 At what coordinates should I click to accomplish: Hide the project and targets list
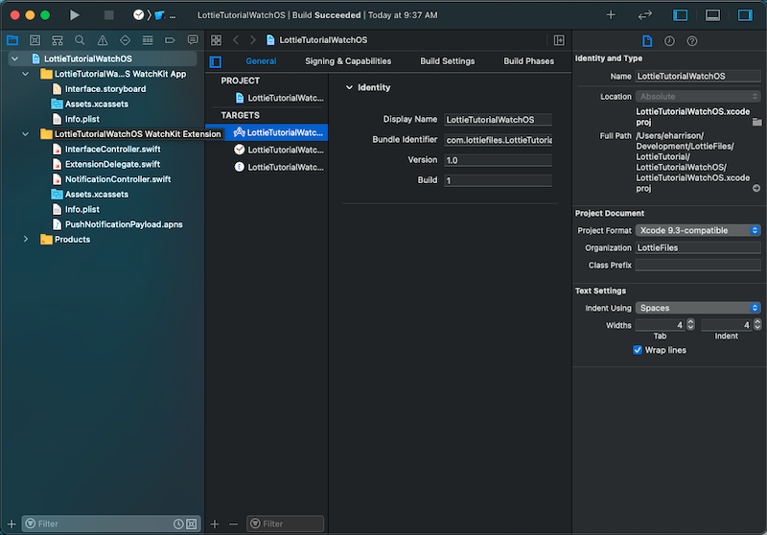coord(216,61)
